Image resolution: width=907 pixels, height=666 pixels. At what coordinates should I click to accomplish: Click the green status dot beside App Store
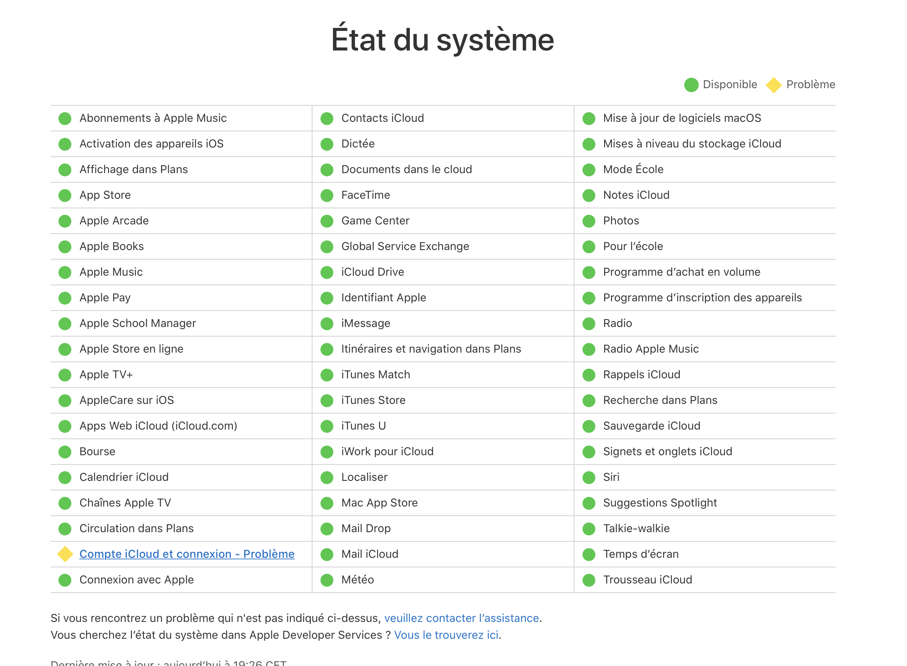65,196
